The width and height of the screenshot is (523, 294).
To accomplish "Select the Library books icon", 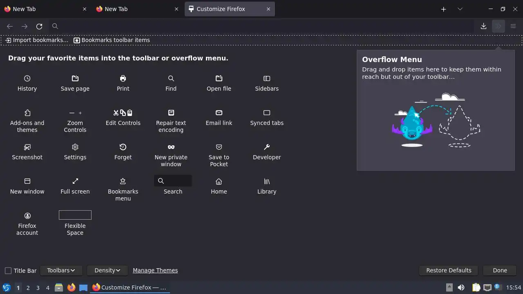I will (267, 181).
